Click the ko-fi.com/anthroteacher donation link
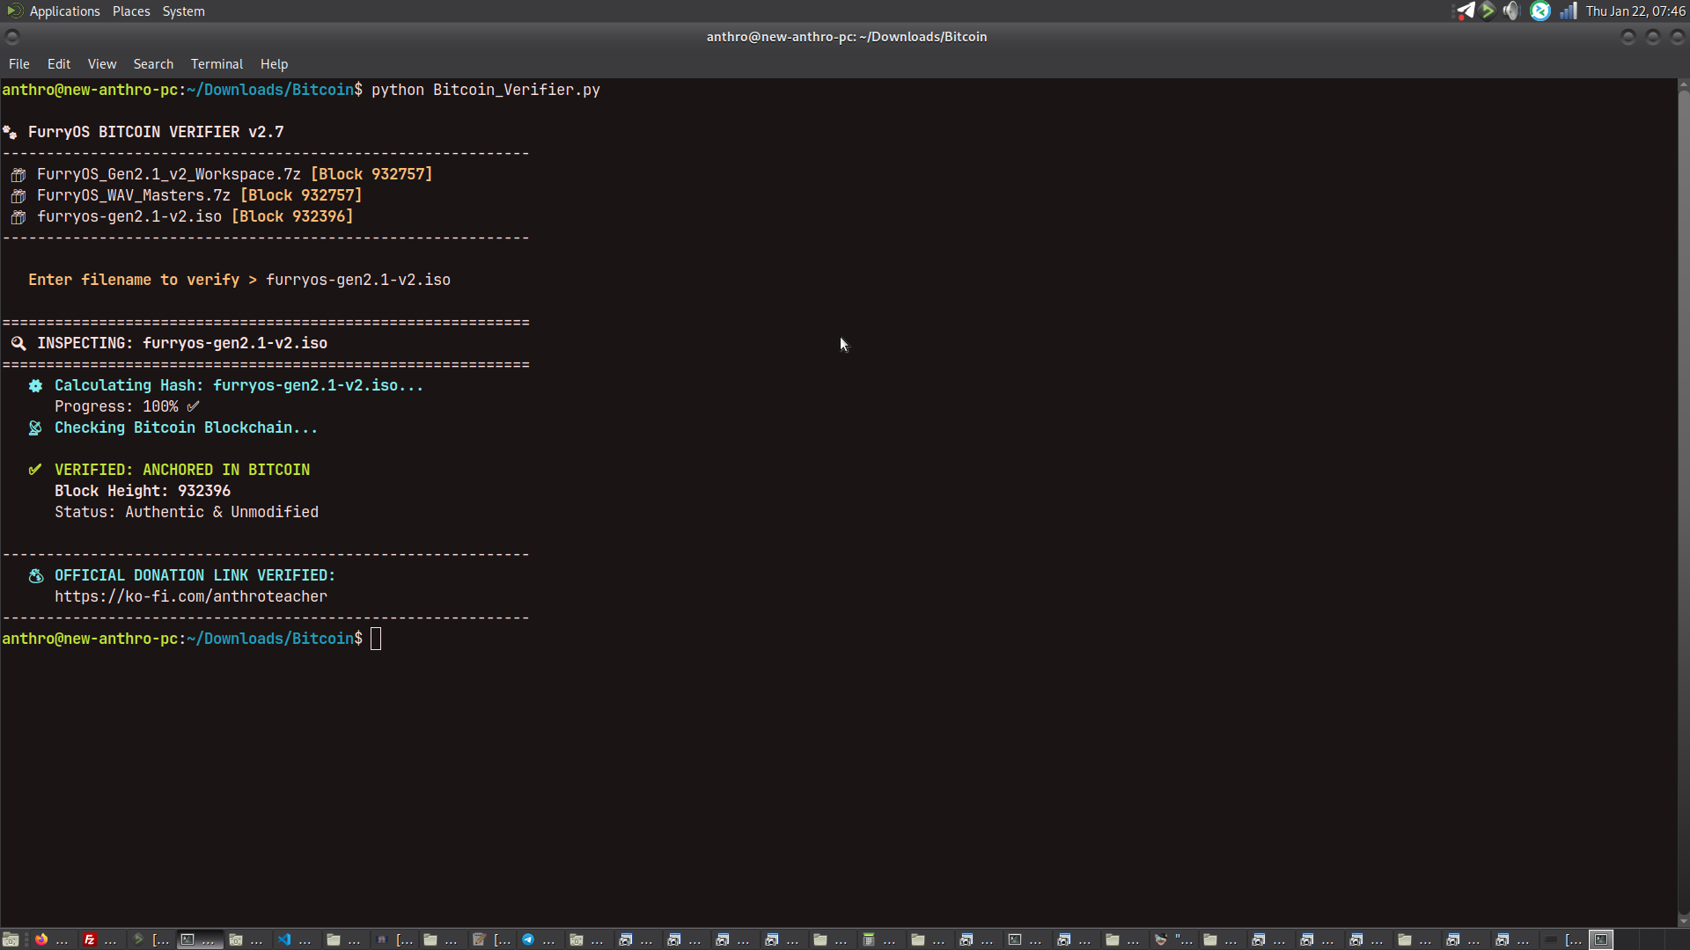Viewport: 1690px width, 950px height. (191, 596)
